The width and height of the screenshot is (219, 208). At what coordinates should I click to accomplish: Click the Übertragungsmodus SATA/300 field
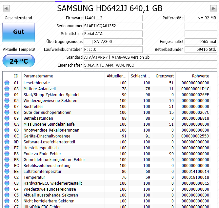[113, 42]
